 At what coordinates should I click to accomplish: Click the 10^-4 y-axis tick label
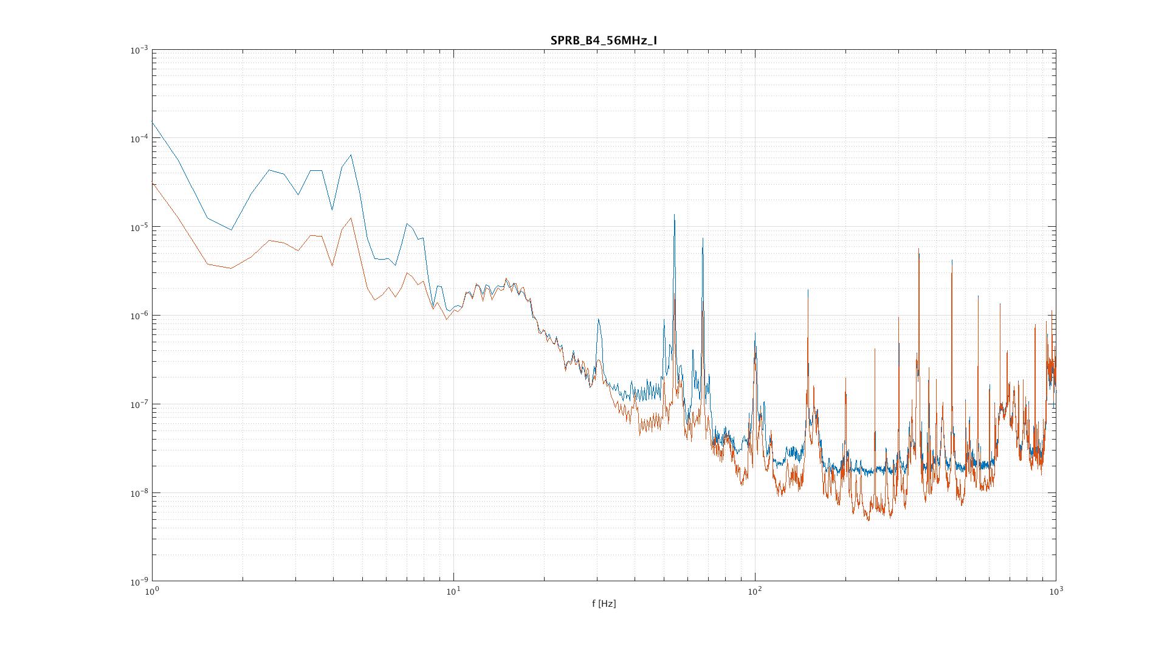pos(139,138)
